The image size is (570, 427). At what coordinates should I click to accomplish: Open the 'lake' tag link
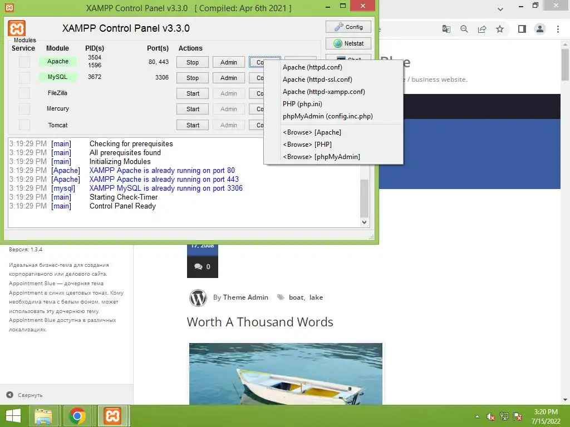(316, 297)
